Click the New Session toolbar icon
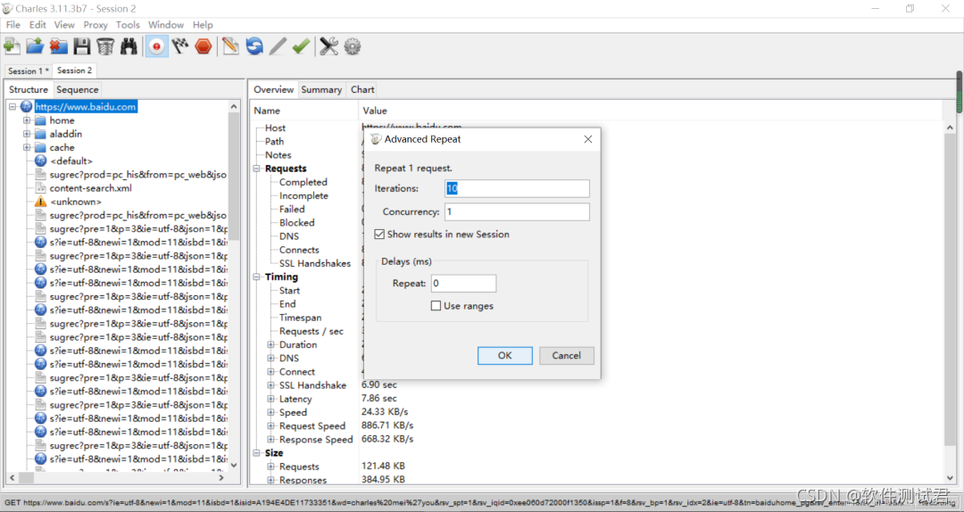The image size is (964, 512). click(12, 46)
